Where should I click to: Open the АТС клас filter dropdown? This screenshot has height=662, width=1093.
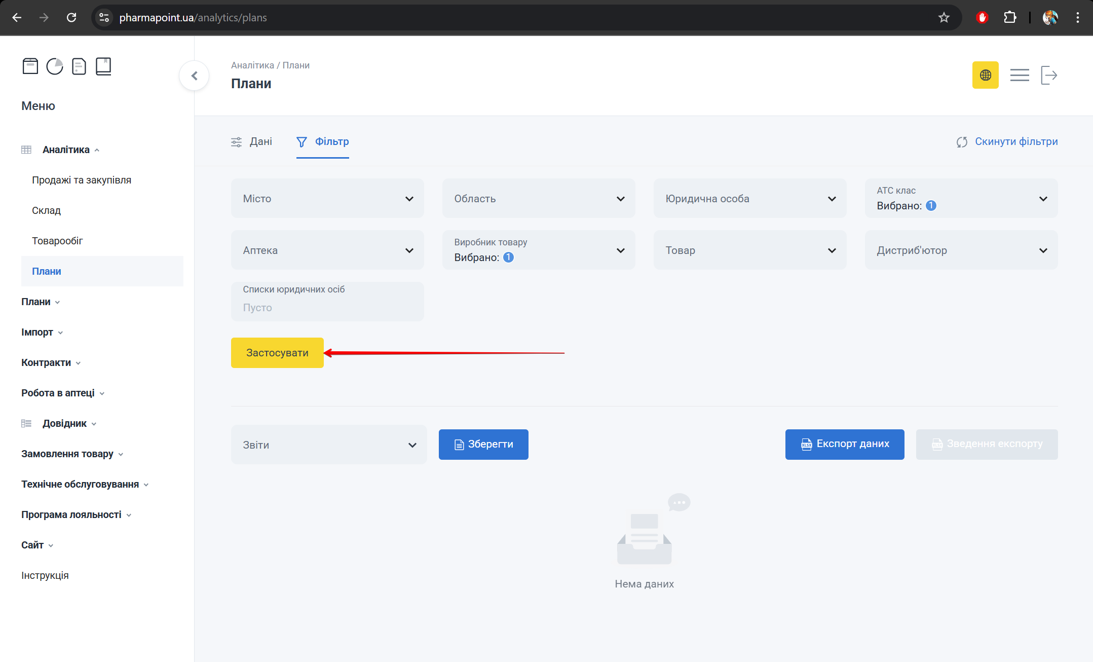(x=961, y=199)
